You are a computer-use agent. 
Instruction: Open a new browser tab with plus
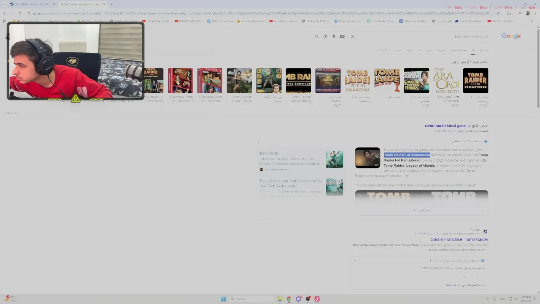111,4
